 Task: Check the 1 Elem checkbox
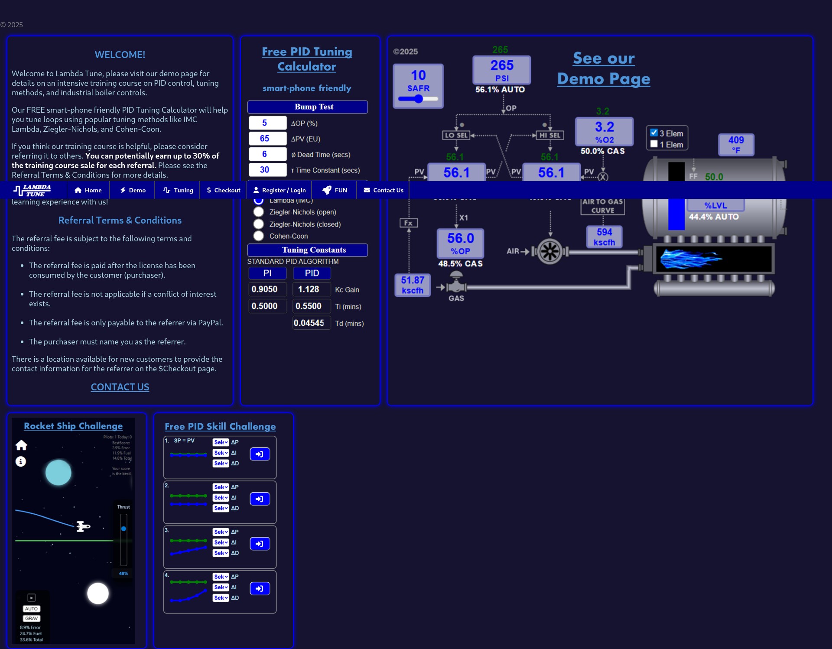pyautogui.click(x=654, y=144)
